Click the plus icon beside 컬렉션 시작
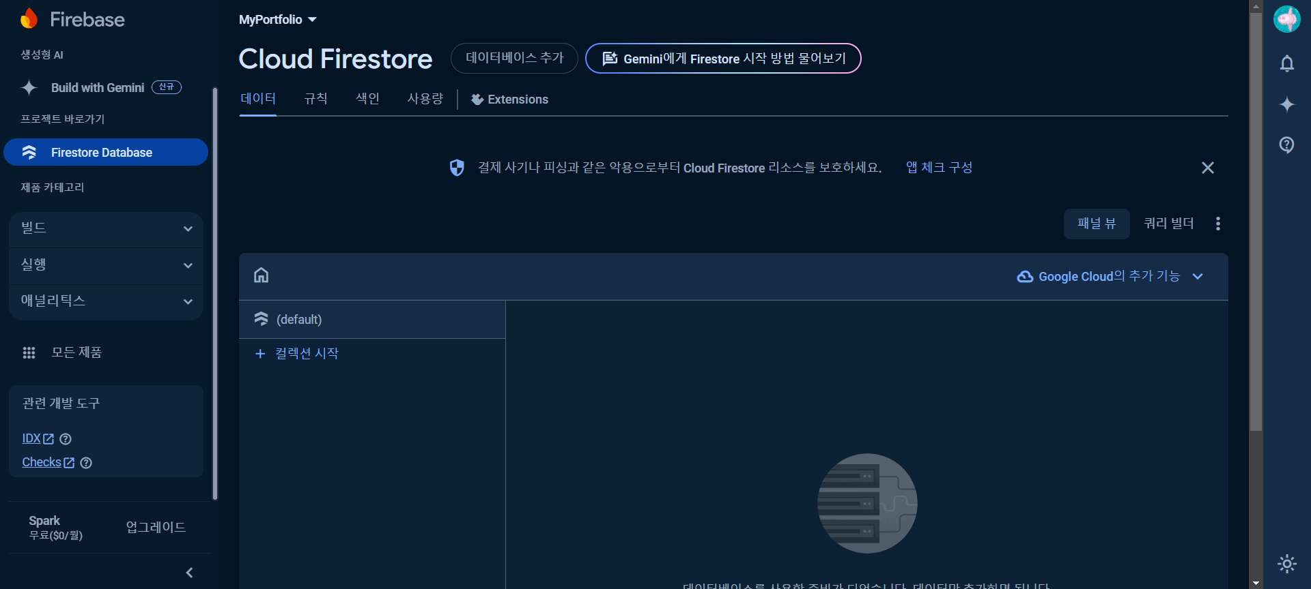This screenshot has width=1311, height=589. 259,353
